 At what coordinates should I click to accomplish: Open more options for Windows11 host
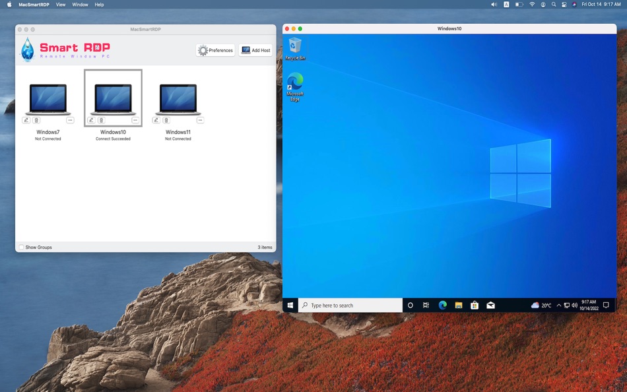coord(201,120)
